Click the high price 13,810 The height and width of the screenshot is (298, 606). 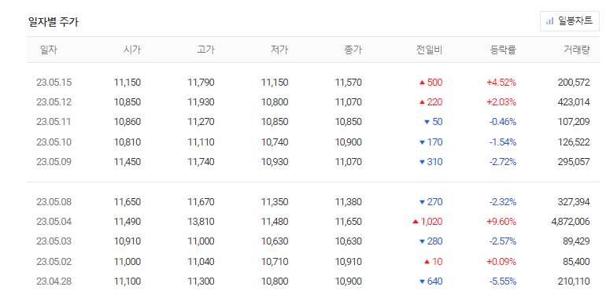201,222
